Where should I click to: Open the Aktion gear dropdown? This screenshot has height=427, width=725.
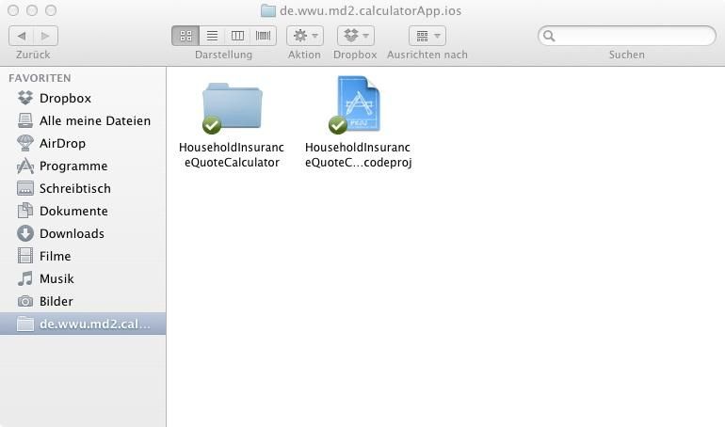(x=305, y=36)
